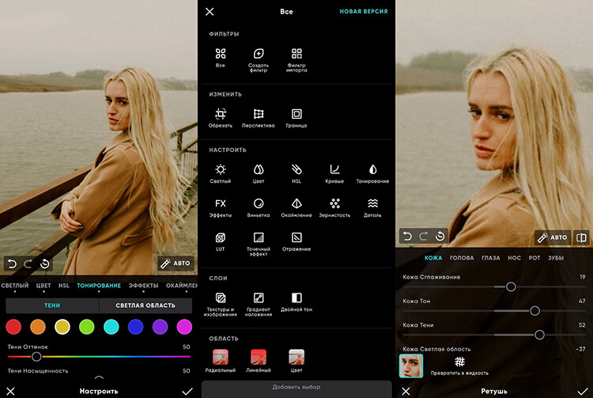Confirm the Ретушь edits with checkmark

pos(583,391)
